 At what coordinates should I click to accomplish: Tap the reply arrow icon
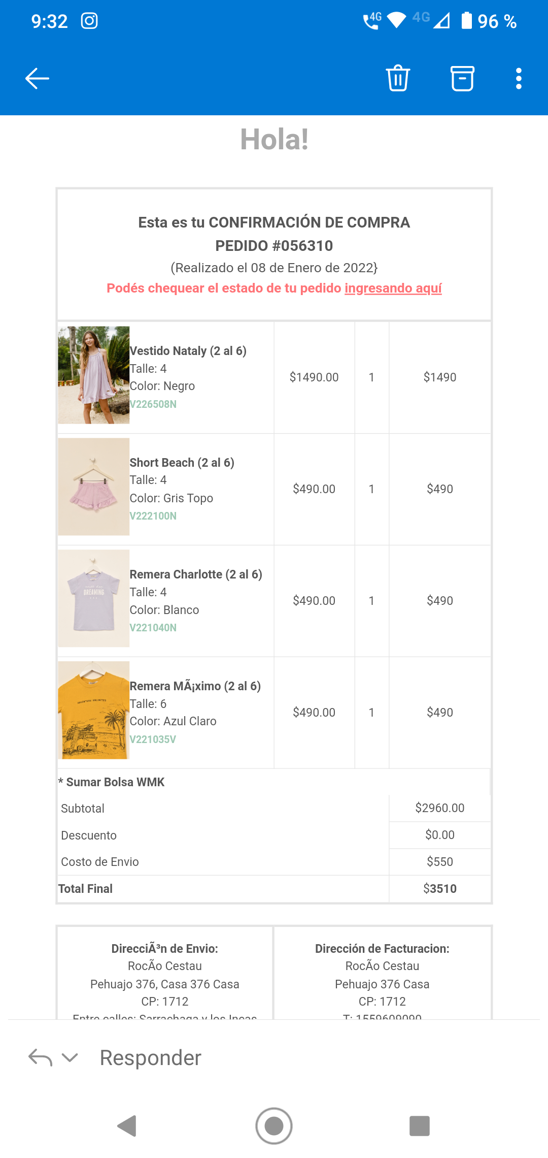click(x=41, y=1058)
